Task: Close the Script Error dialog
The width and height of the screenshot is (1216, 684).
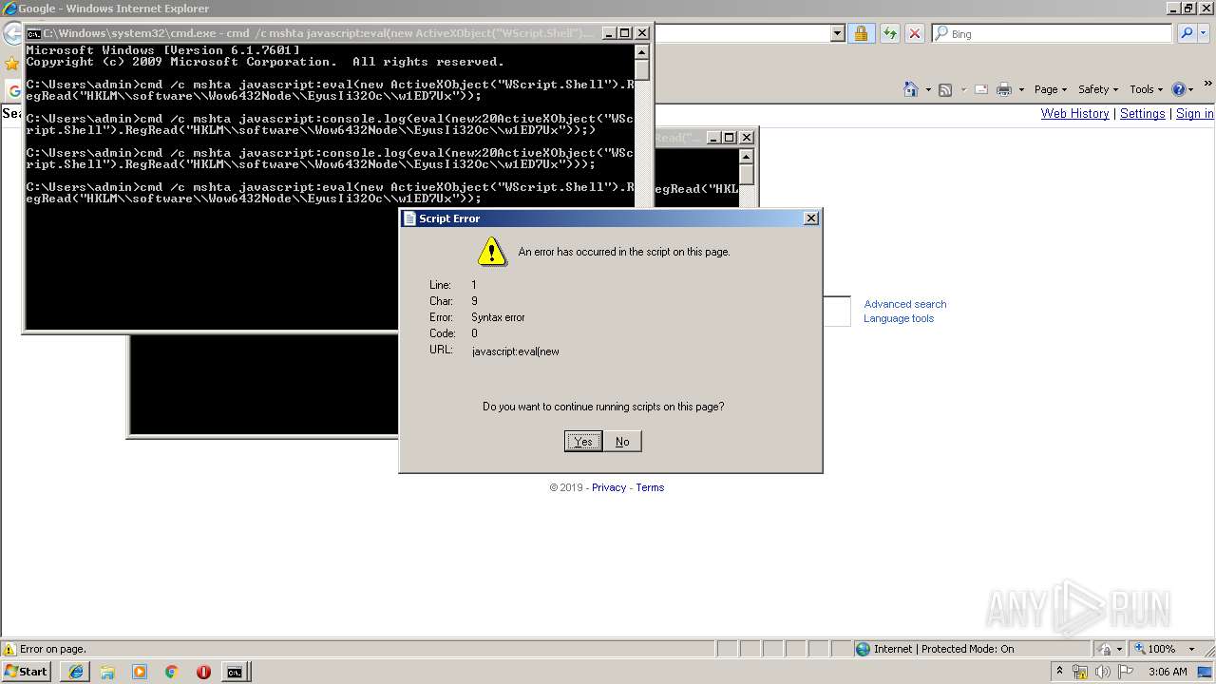Action: coord(810,218)
